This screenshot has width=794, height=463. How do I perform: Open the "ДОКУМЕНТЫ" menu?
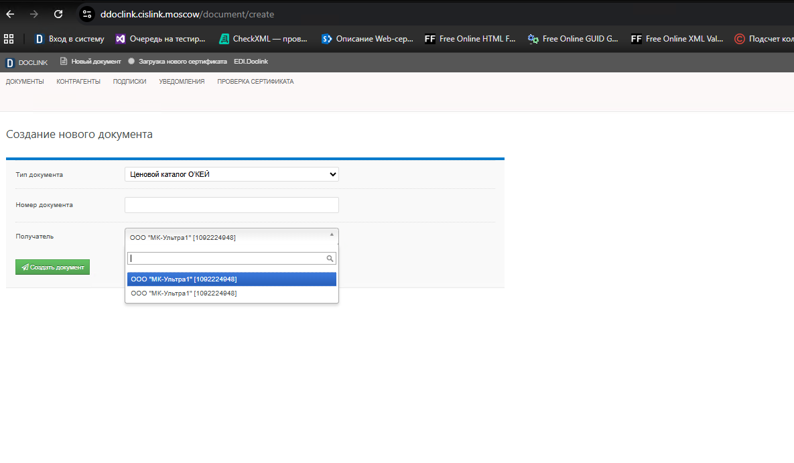click(x=25, y=82)
